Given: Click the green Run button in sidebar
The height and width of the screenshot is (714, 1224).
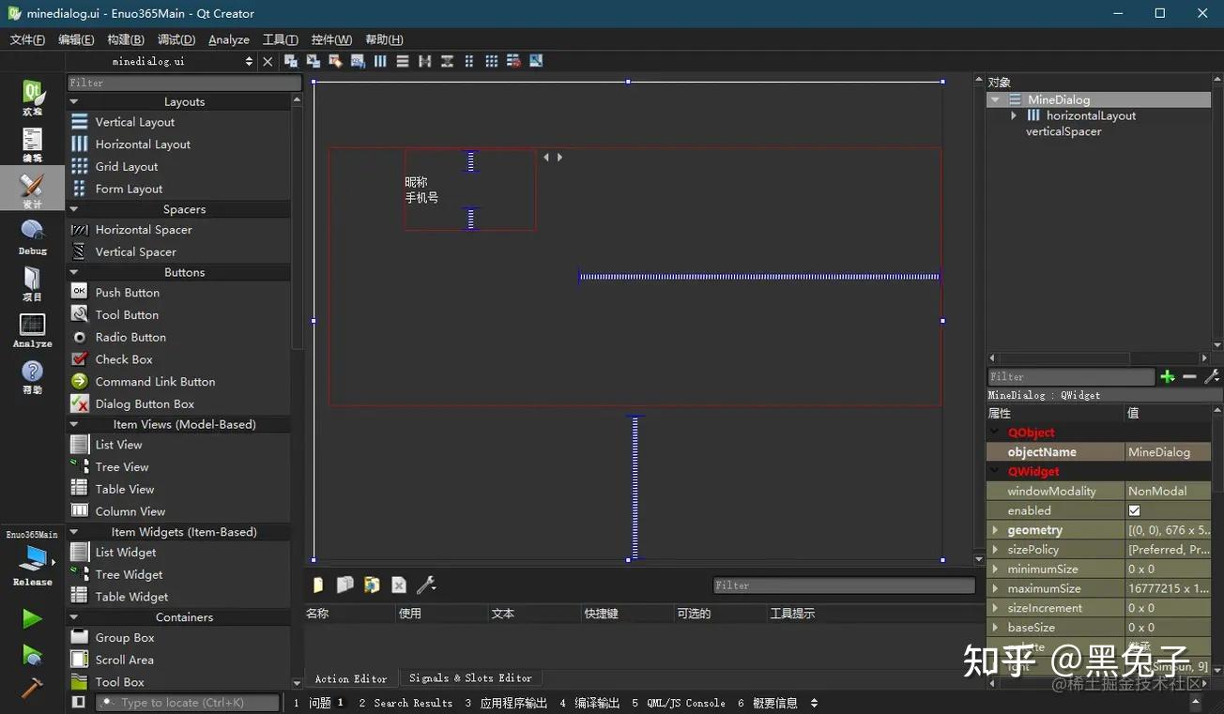Looking at the screenshot, I should [x=31, y=618].
